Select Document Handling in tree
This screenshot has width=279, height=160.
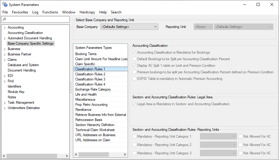coord(22,70)
